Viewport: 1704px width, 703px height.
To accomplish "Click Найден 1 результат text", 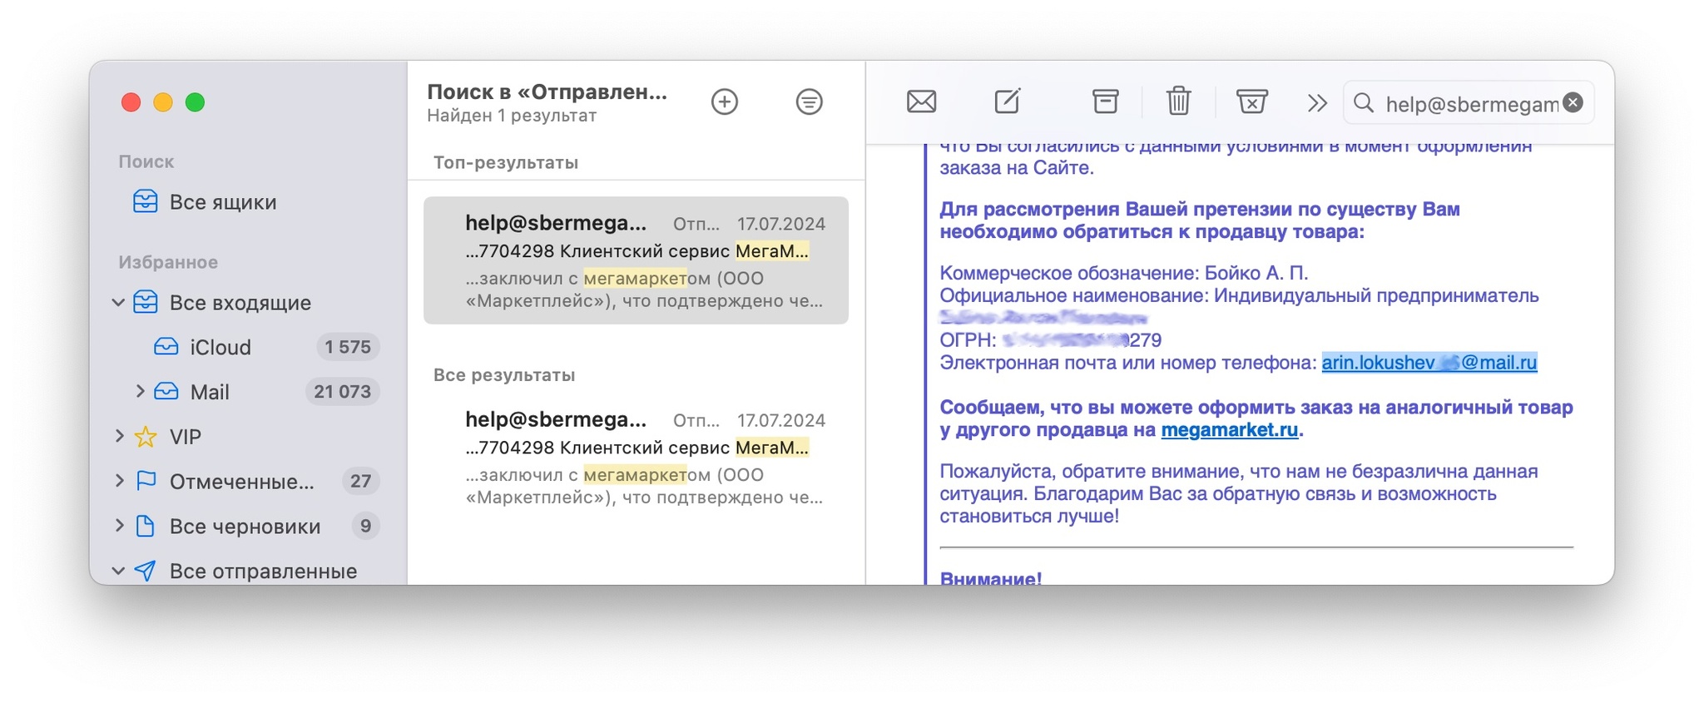I will click(511, 116).
